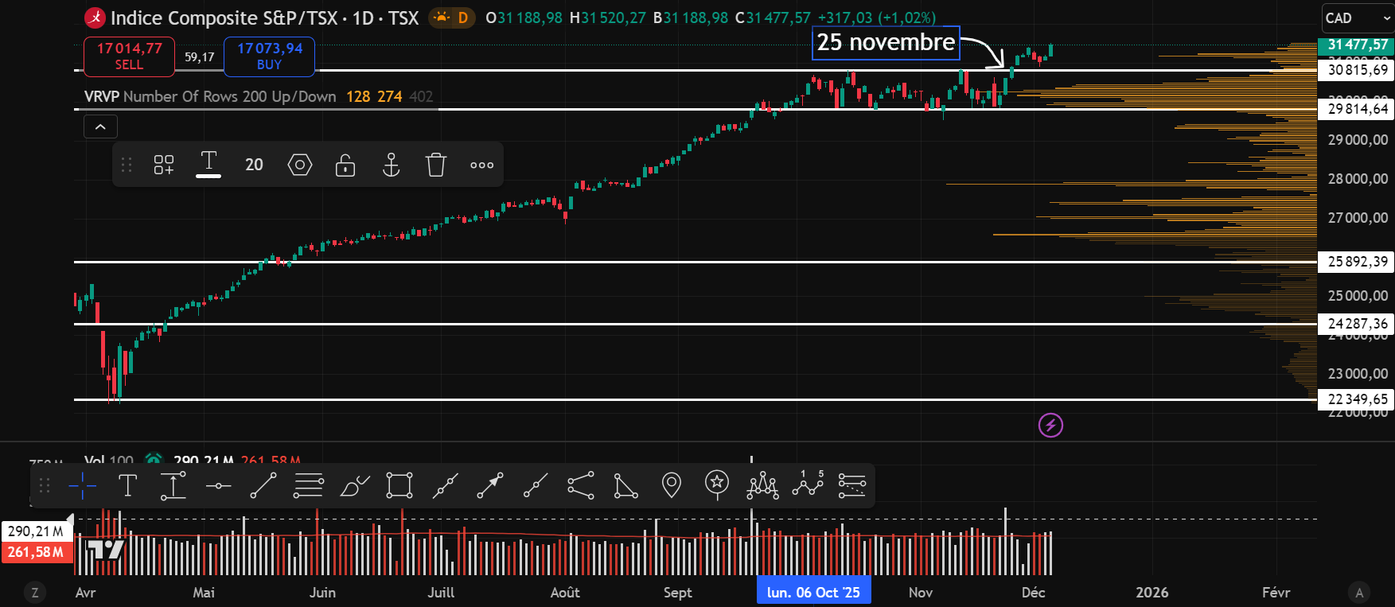Open the font size 20 dropdown
1395x607 pixels.
tap(254, 165)
